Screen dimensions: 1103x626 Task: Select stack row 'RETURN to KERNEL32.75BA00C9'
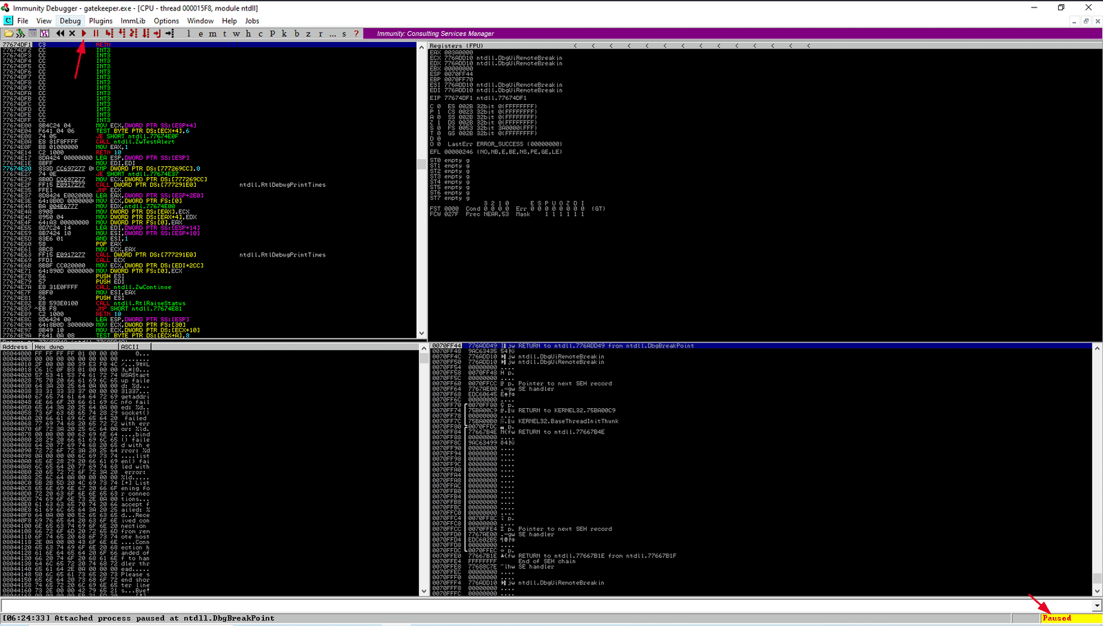pyautogui.click(x=762, y=410)
